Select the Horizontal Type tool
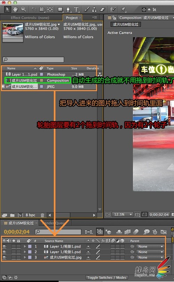The width and height of the screenshot is (174, 282). 76,9
